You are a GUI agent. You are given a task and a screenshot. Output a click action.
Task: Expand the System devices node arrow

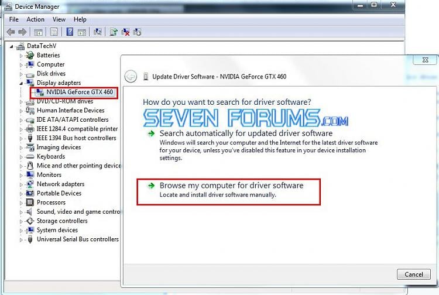click(21, 231)
